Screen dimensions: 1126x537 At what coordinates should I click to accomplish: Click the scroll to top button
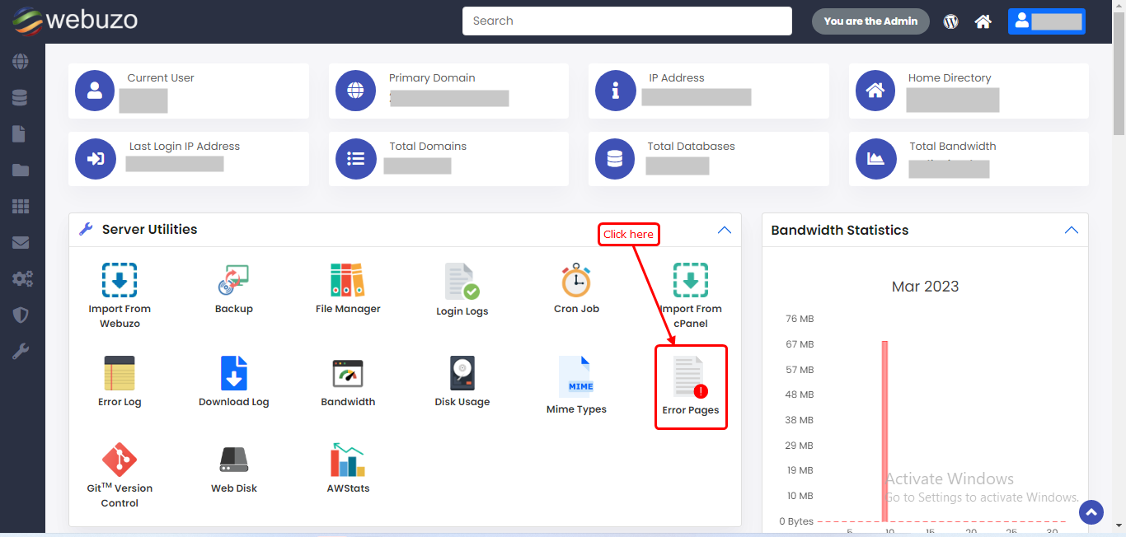[1091, 512]
